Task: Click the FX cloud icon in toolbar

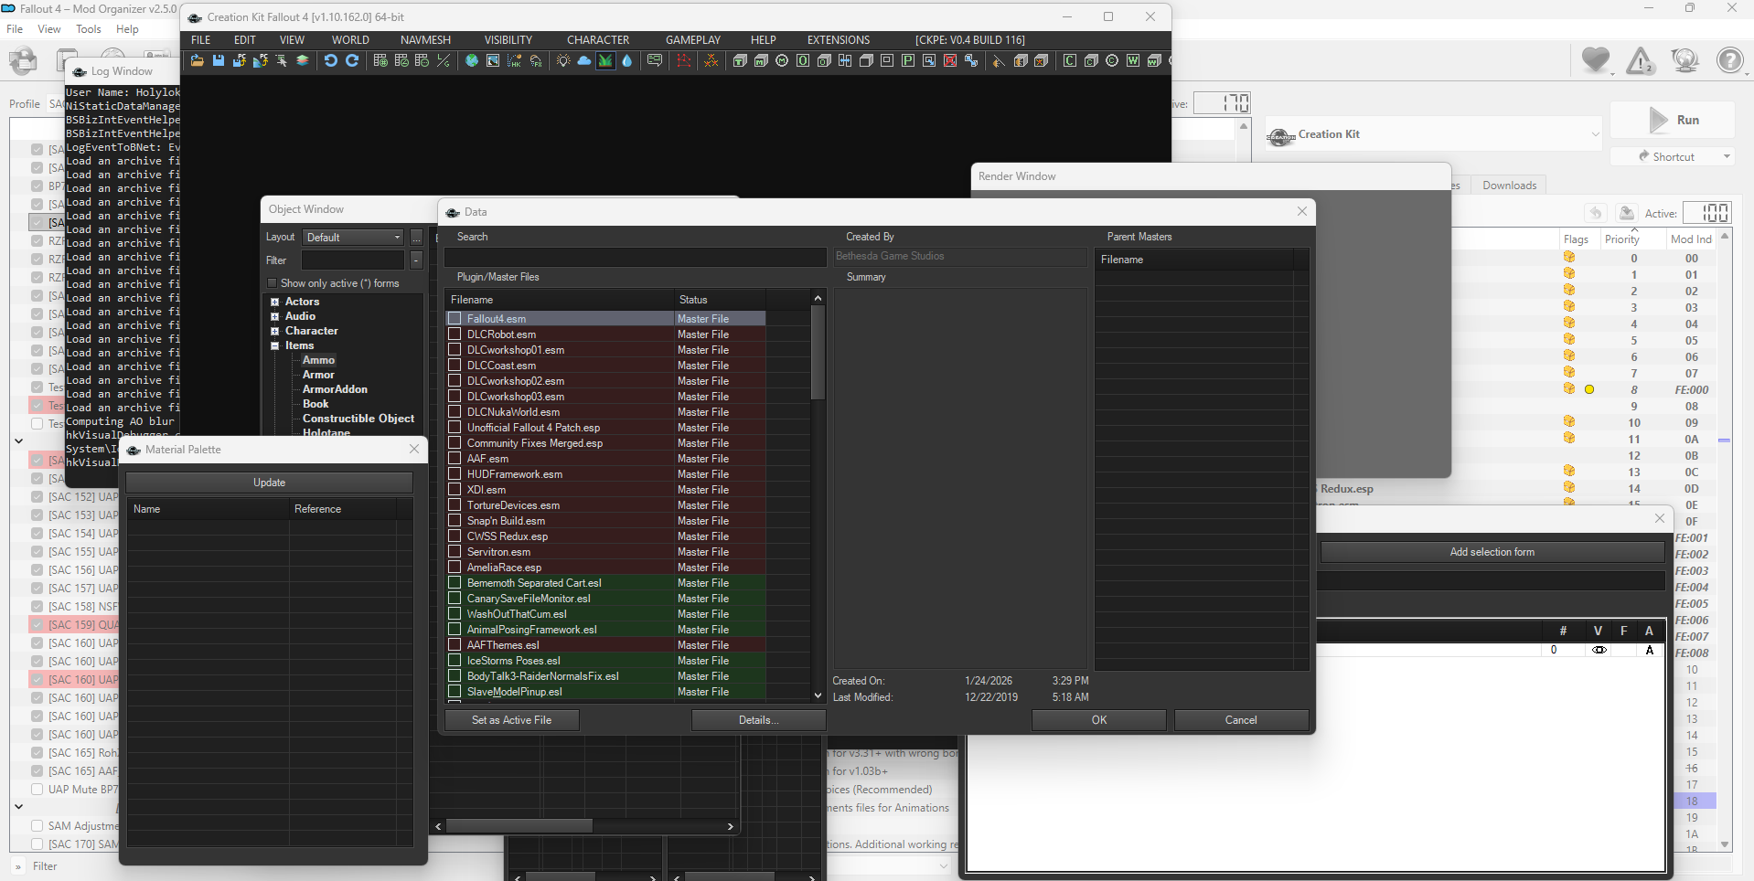Action: pos(536,60)
